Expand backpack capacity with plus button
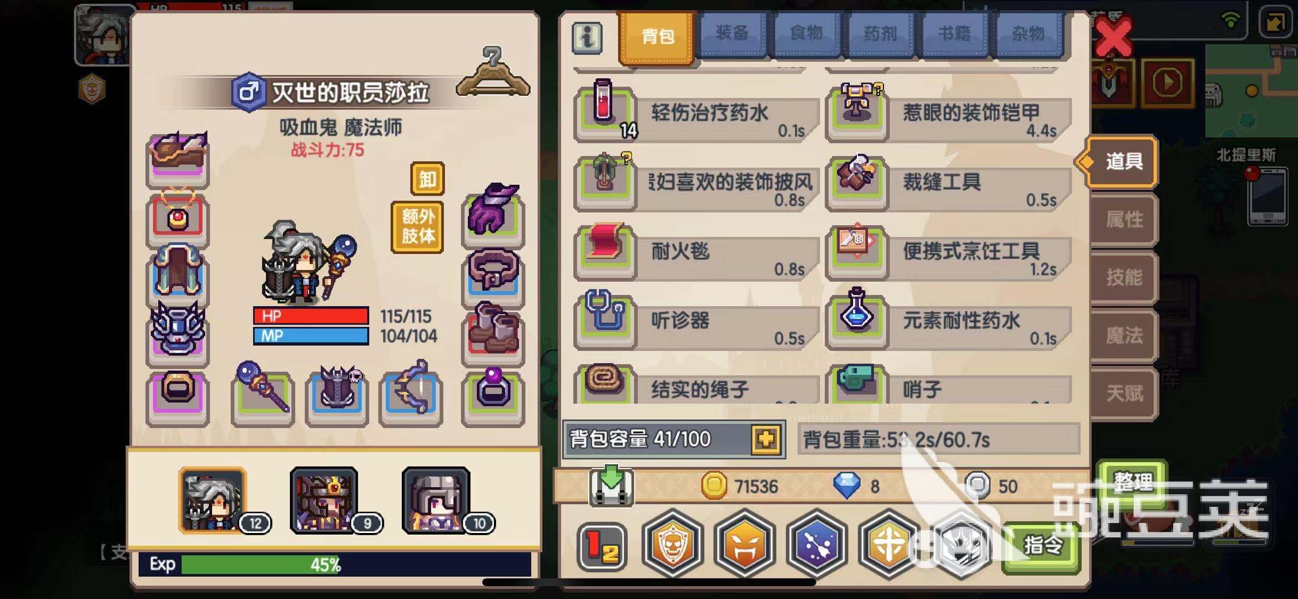The image size is (1298, 599). tap(766, 439)
